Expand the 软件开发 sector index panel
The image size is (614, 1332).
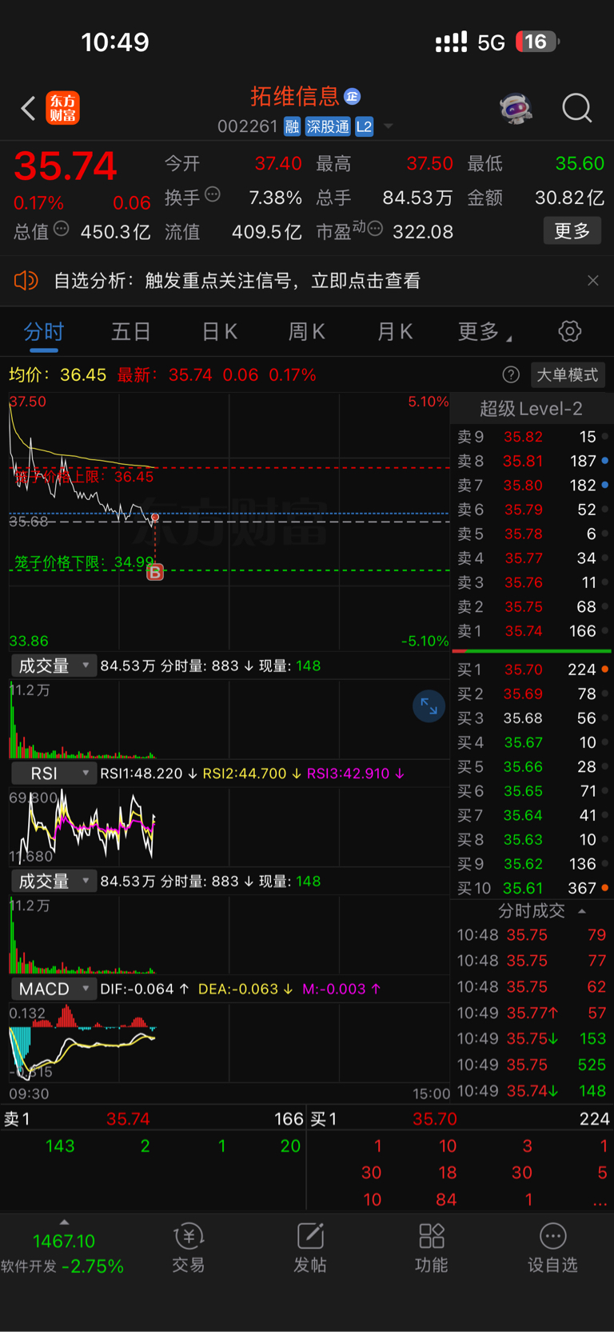(63, 1248)
